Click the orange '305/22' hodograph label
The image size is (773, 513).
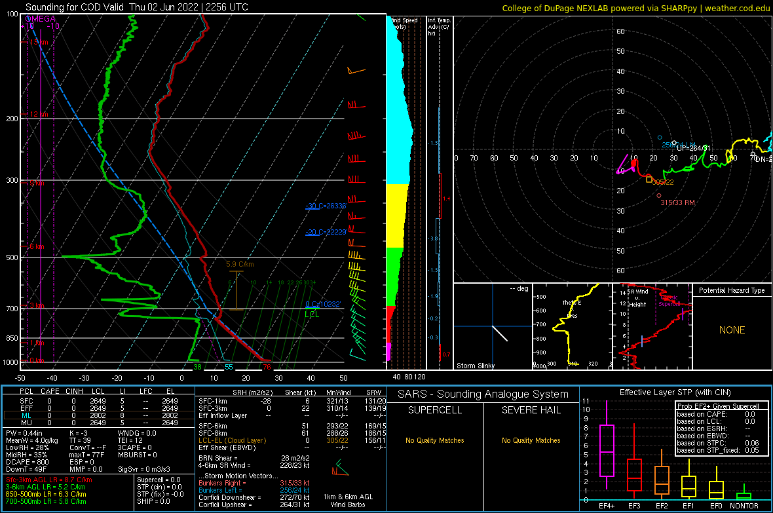click(662, 182)
